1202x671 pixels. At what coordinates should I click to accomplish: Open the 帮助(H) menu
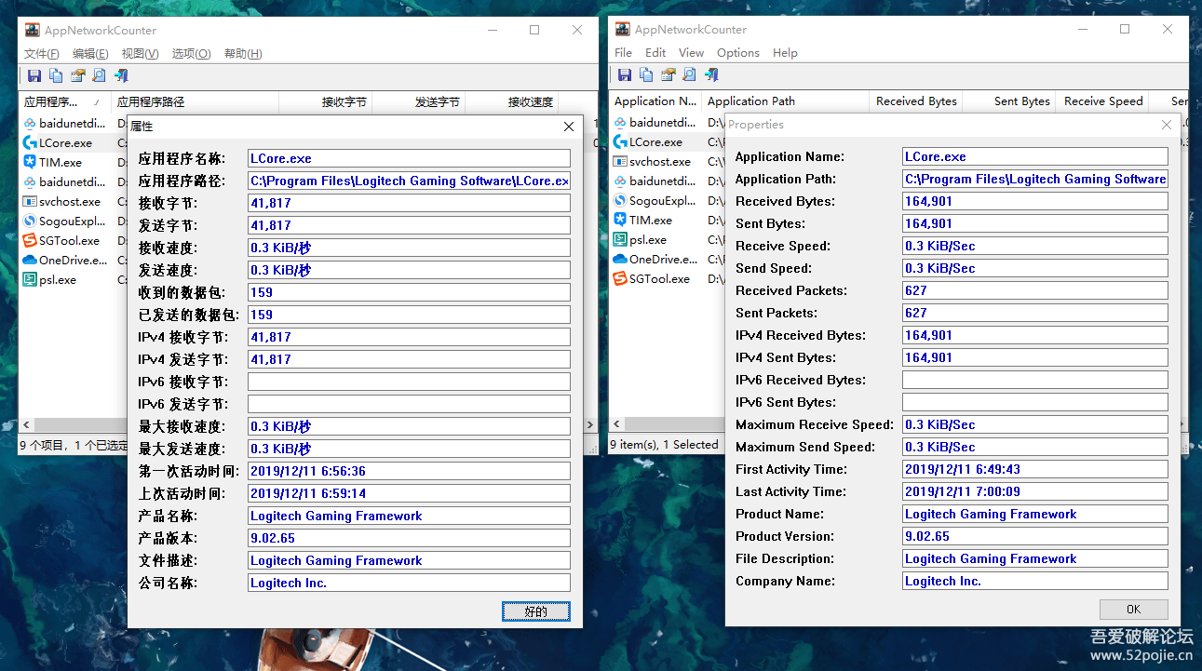pos(243,54)
